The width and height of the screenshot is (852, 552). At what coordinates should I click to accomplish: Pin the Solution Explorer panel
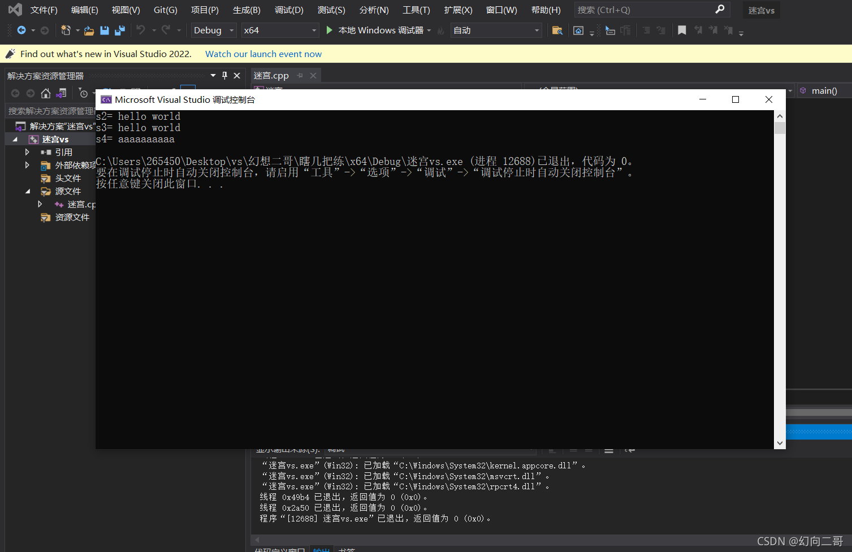225,76
